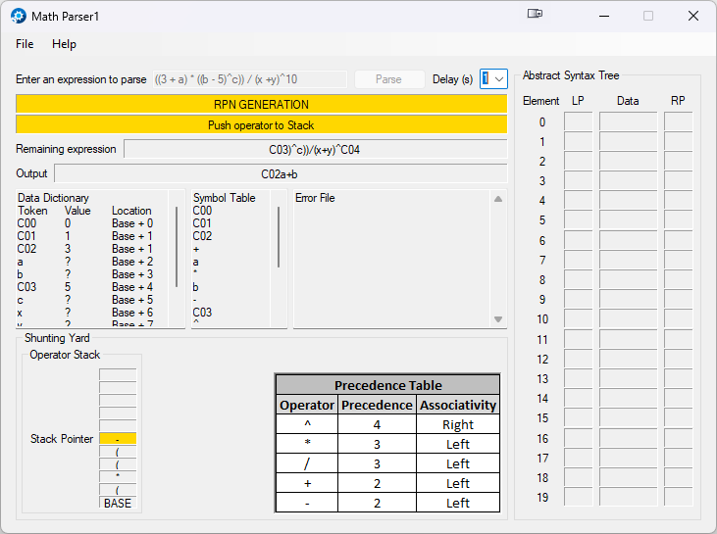Open the Help menu

click(64, 44)
